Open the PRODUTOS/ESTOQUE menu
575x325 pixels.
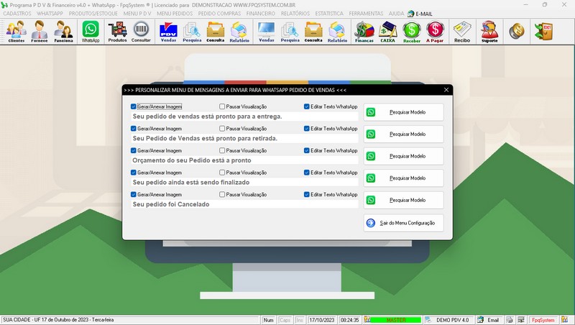tap(93, 14)
